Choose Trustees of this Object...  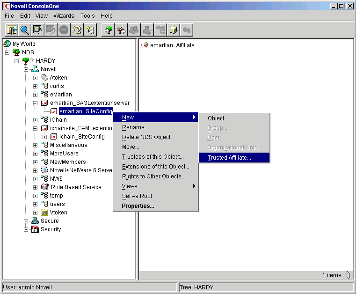(x=155, y=156)
